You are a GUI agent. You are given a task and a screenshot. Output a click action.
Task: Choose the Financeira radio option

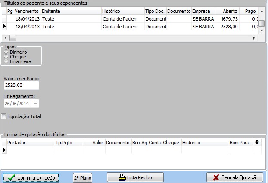(6, 61)
